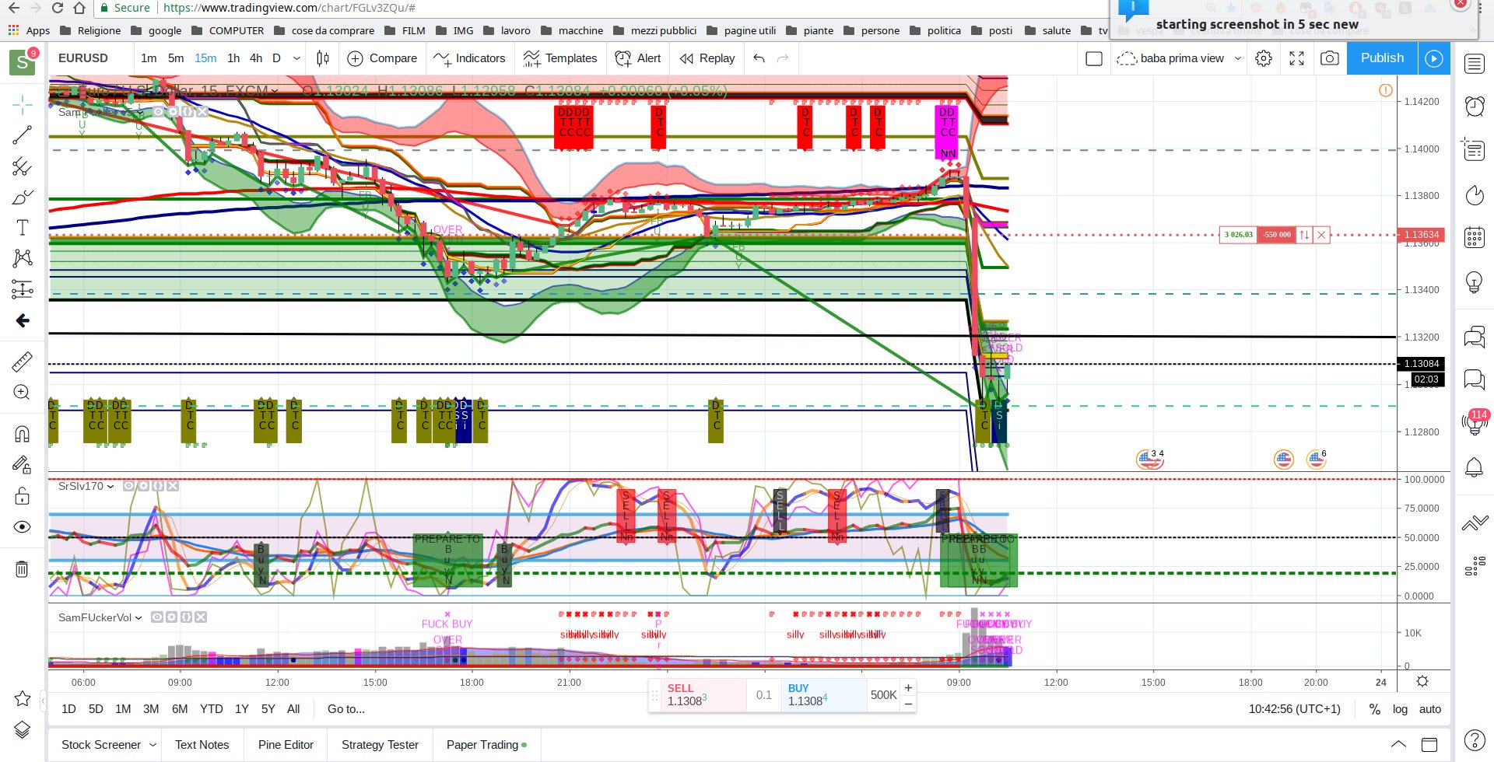Open the candlestick chart style menu

click(323, 58)
